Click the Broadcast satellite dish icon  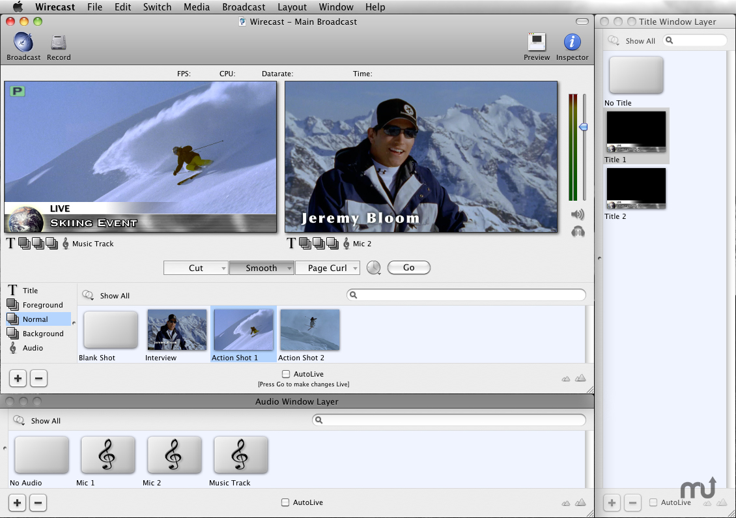(23, 42)
